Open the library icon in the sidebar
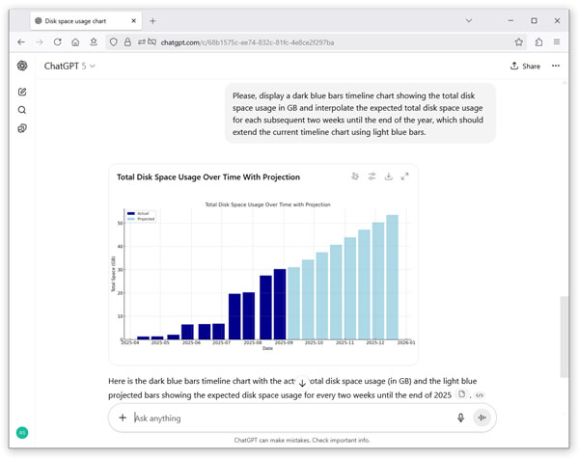The width and height of the screenshot is (579, 459). coord(22,128)
